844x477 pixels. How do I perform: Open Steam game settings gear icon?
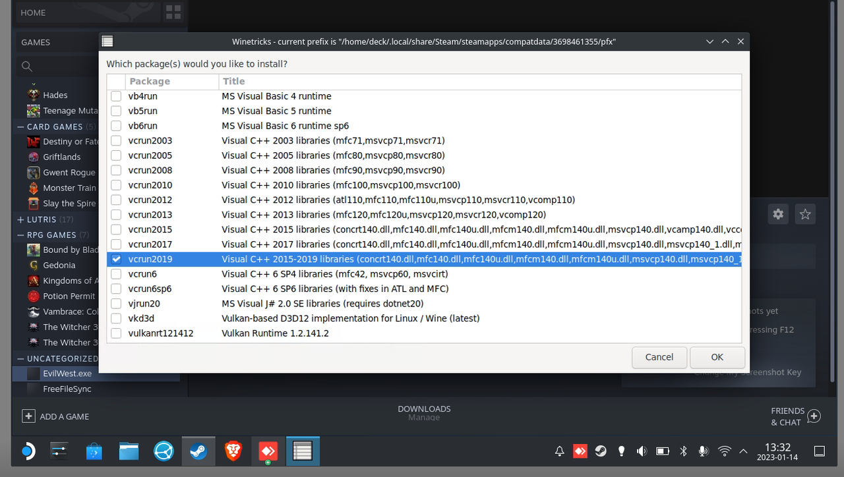tap(779, 214)
